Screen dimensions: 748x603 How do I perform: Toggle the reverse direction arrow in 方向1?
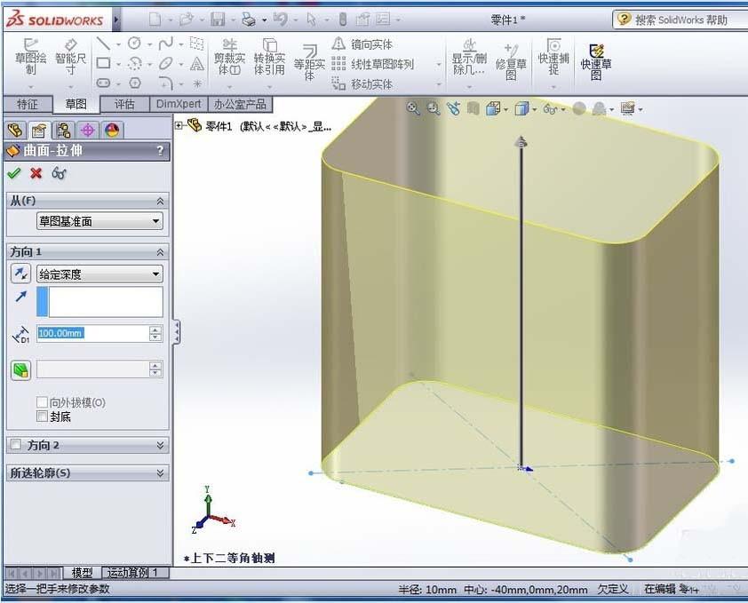20,273
